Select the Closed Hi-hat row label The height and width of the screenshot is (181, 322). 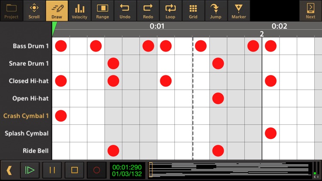tap(29, 81)
